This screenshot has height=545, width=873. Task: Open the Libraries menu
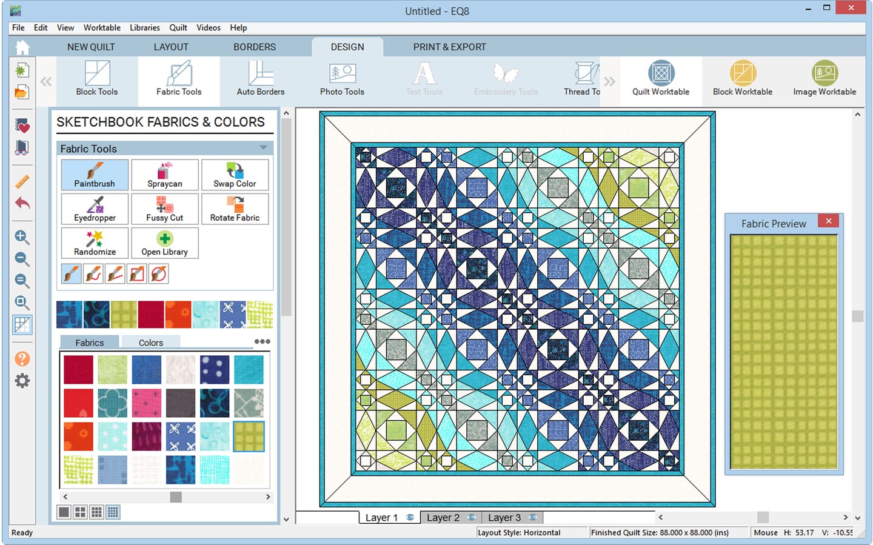click(144, 28)
